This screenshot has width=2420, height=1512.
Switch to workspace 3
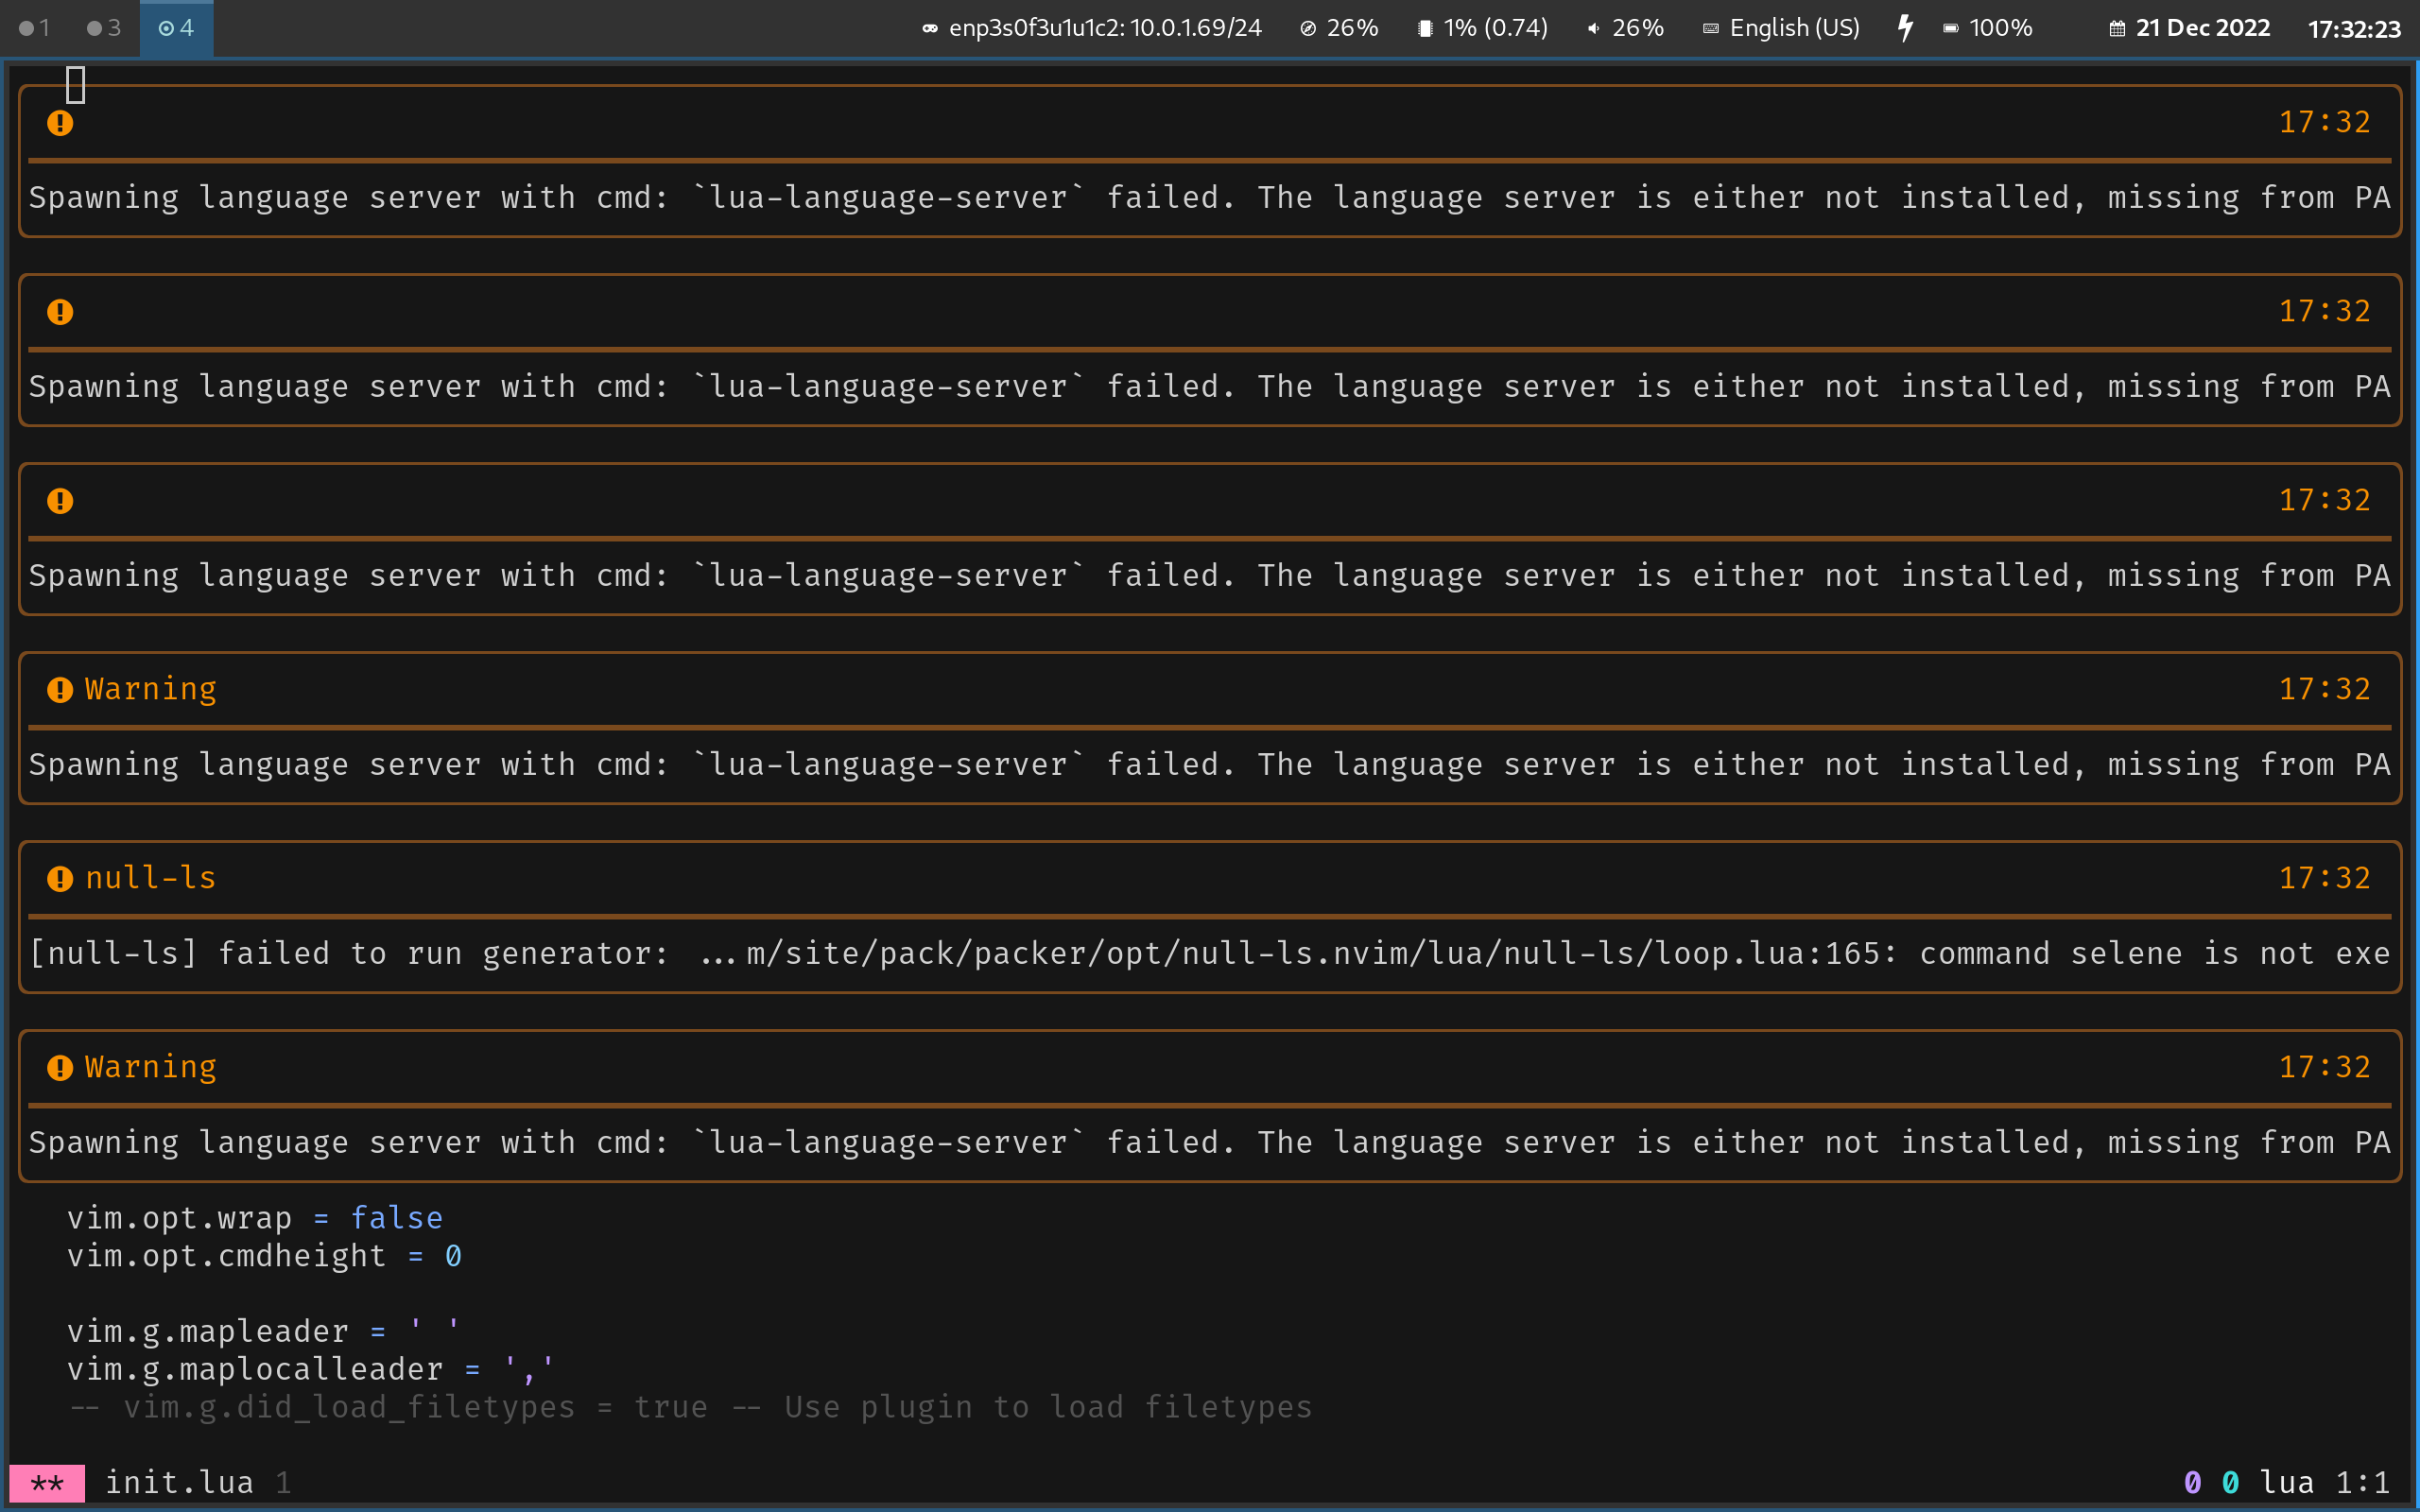(104, 28)
